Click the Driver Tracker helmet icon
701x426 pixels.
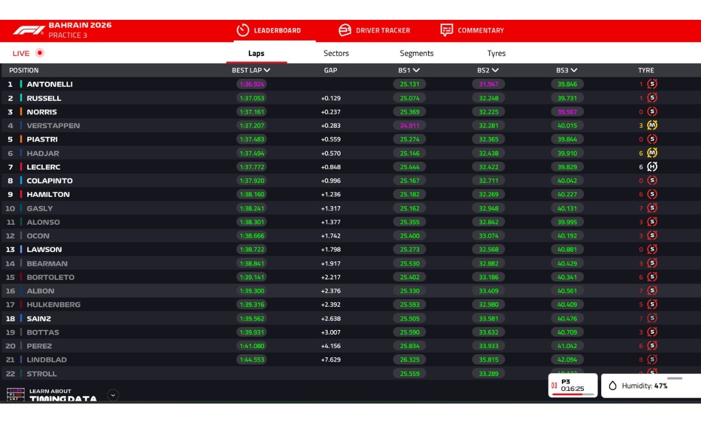(x=345, y=30)
